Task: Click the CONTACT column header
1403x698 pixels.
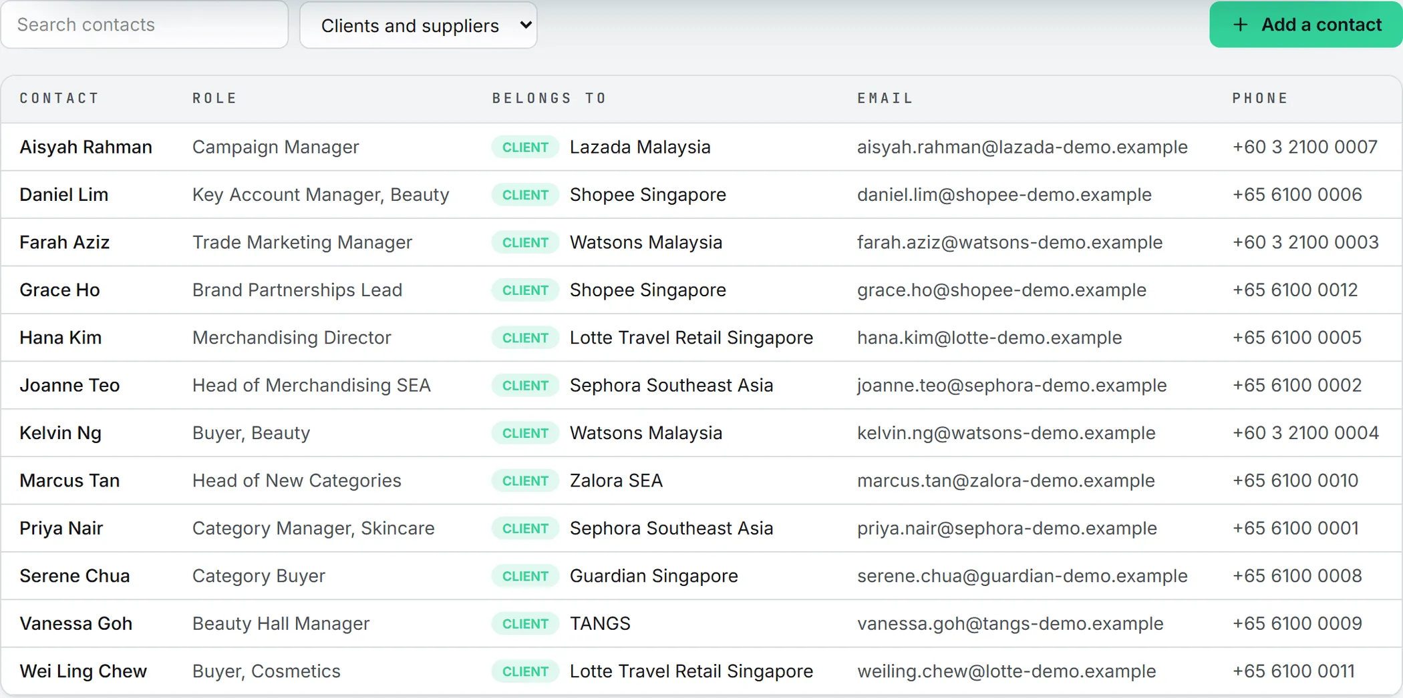Action: (x=59, y=98)
